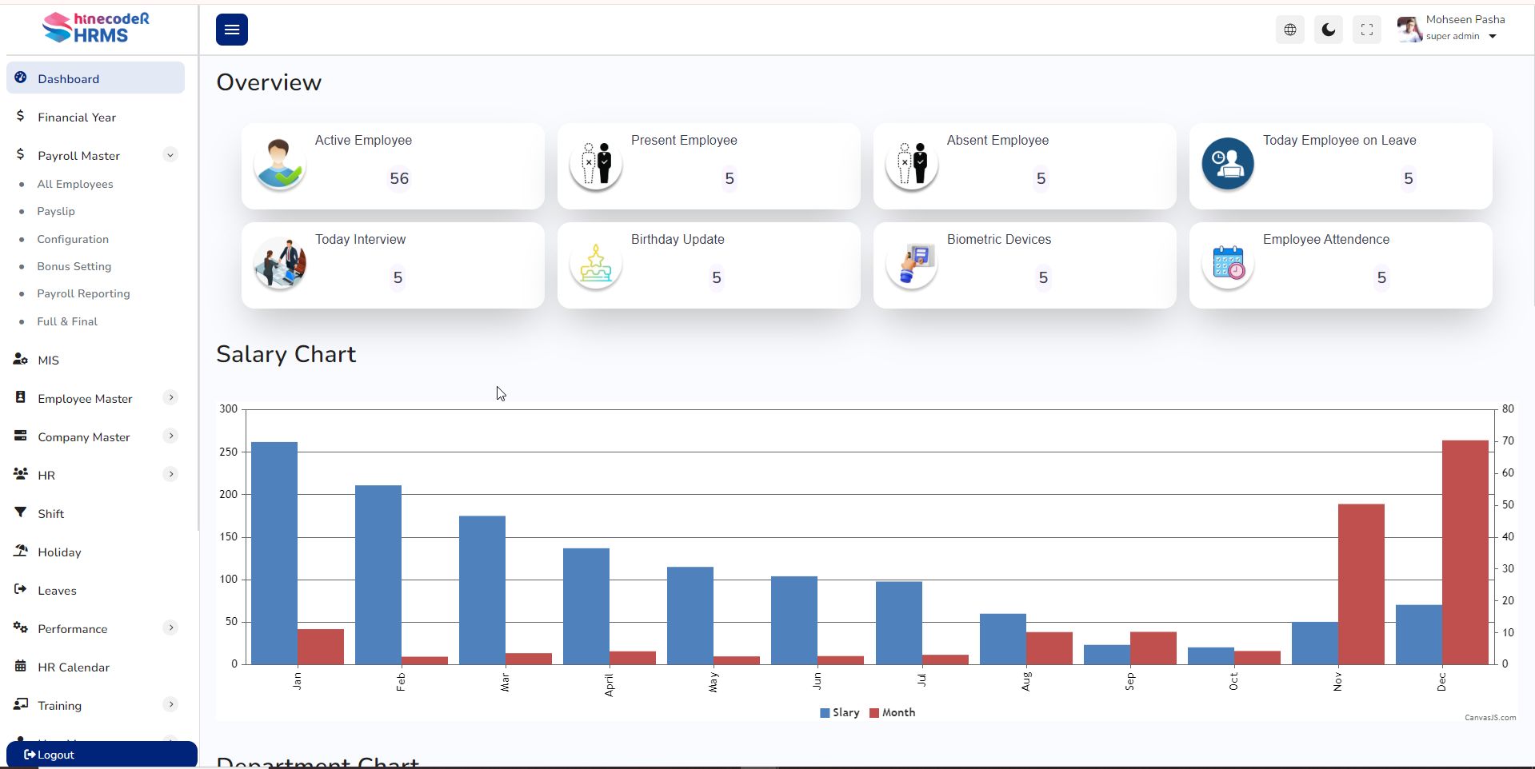Click the Birthday Update cake icon
The height and width of the screenshot is (769, 1535).
tap(596, 263)
